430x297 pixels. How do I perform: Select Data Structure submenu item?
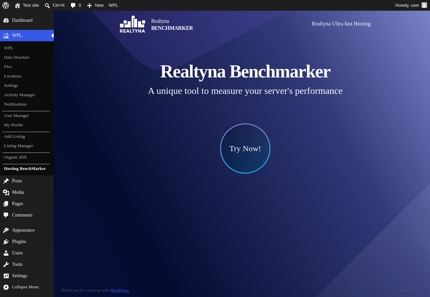17,57
